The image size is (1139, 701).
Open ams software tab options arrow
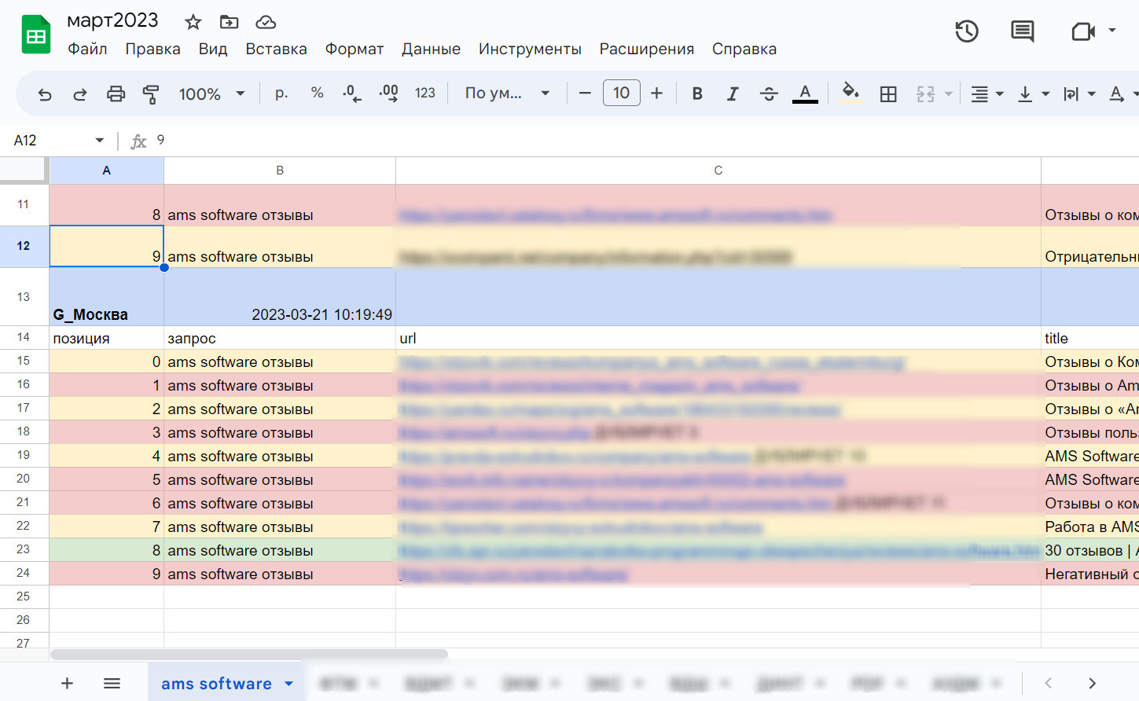coord(289,684)
